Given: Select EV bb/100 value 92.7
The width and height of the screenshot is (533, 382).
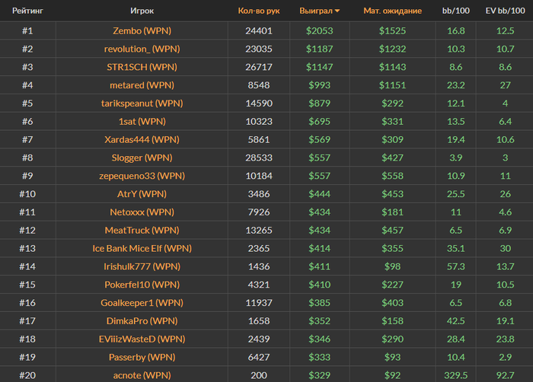Looking at the screenshot, I should (x=505, y=375).
